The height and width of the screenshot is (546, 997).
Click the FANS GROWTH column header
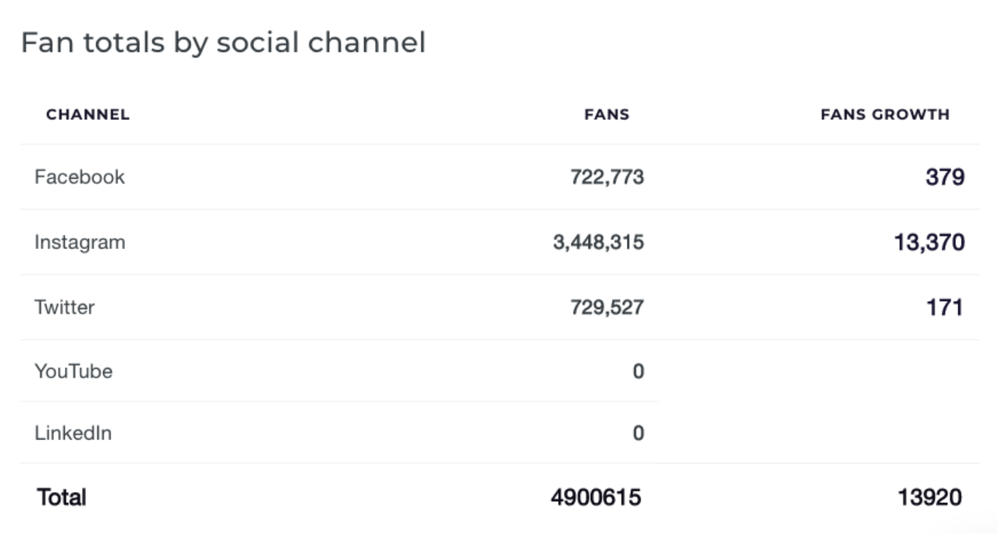(885, 115)
